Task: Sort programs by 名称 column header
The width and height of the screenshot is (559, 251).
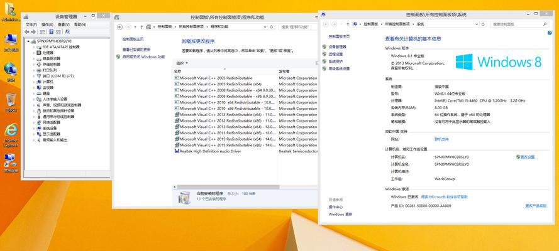Action: pyautogui.click(x=177, y=71)
